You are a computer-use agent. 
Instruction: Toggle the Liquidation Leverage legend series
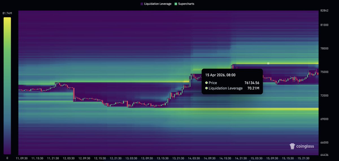tap(156, 4)
